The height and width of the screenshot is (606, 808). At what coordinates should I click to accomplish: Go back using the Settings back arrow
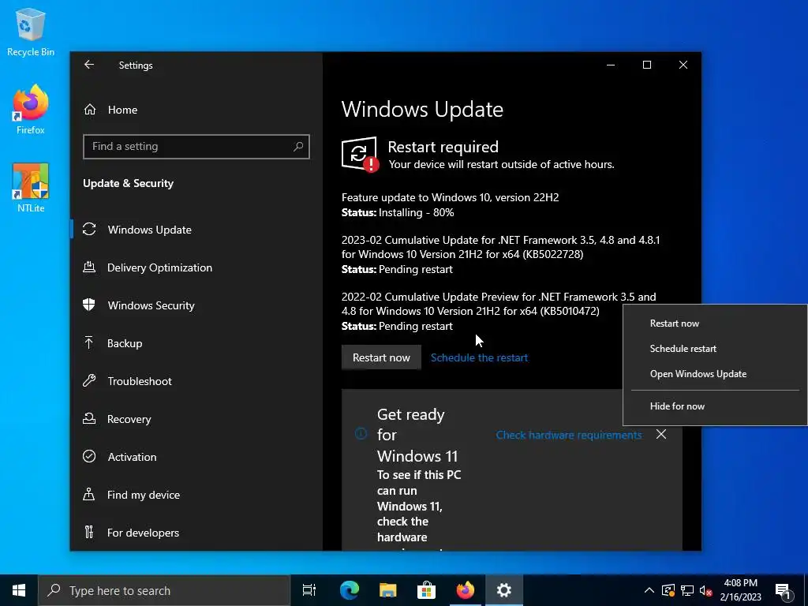89,65
